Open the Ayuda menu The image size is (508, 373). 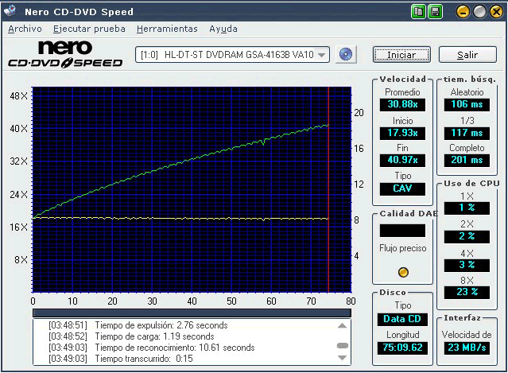point(223,29)
